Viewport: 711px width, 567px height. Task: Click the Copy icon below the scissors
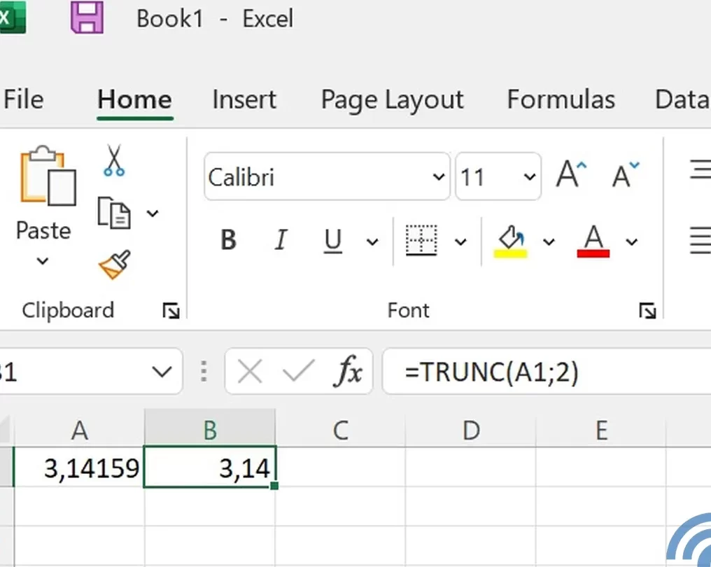(x=115, y=213)
